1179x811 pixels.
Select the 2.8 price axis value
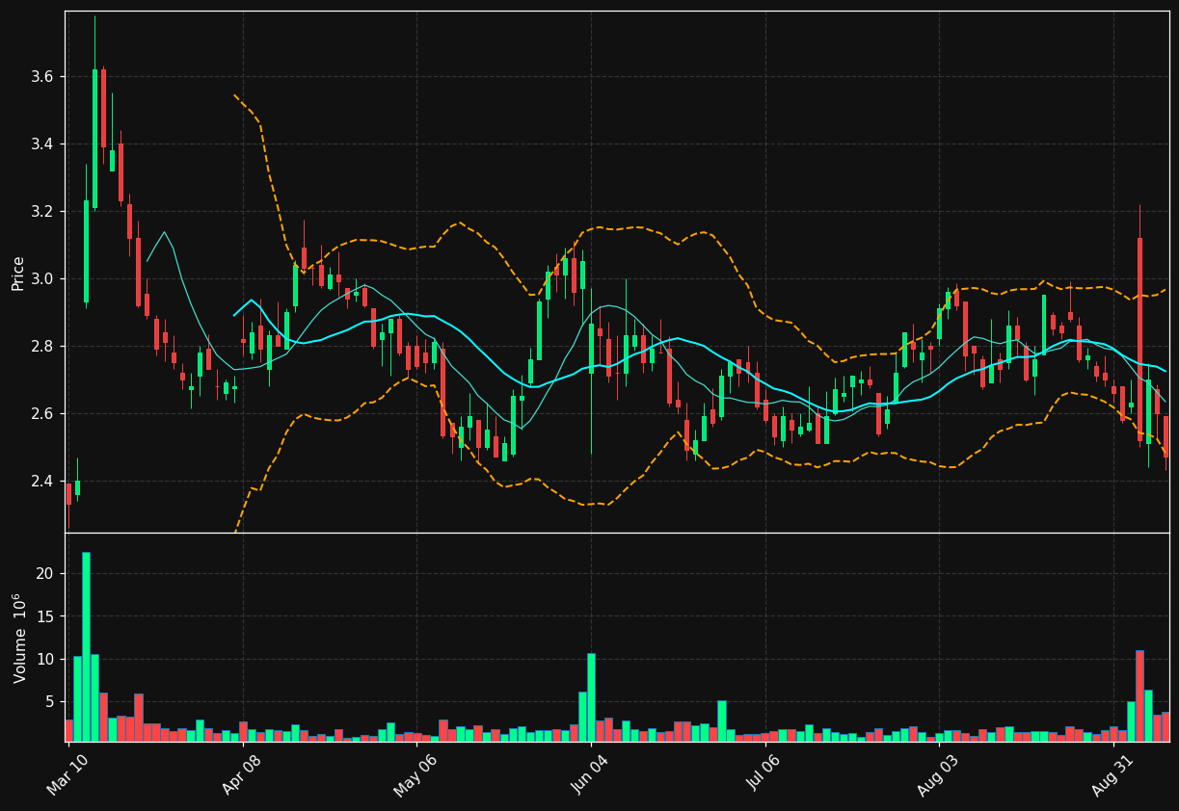pos(42,347)
